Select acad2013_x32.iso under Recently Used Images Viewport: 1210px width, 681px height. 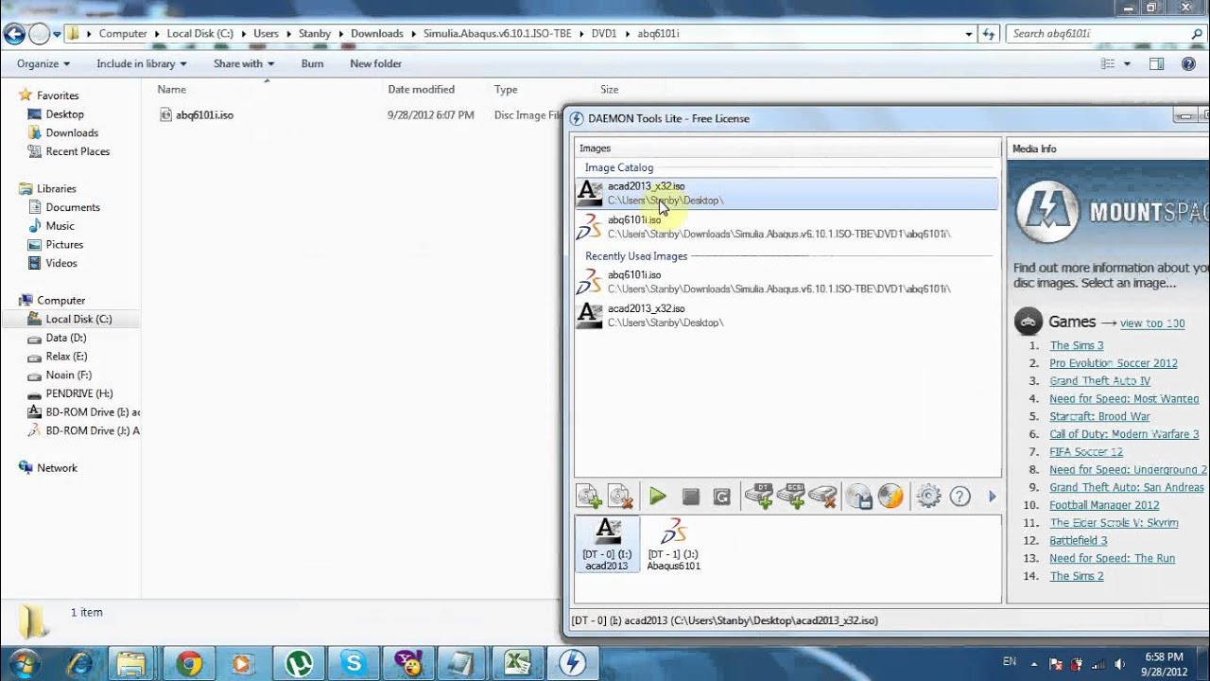[786, 315]
